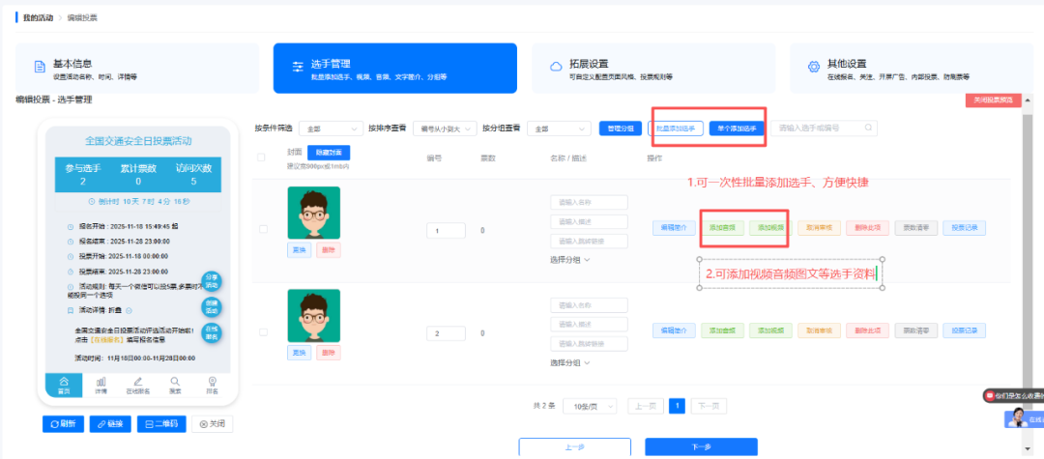Open the 排名 ranking icon in preview
Screen dimensions: 1044x459
212,384
